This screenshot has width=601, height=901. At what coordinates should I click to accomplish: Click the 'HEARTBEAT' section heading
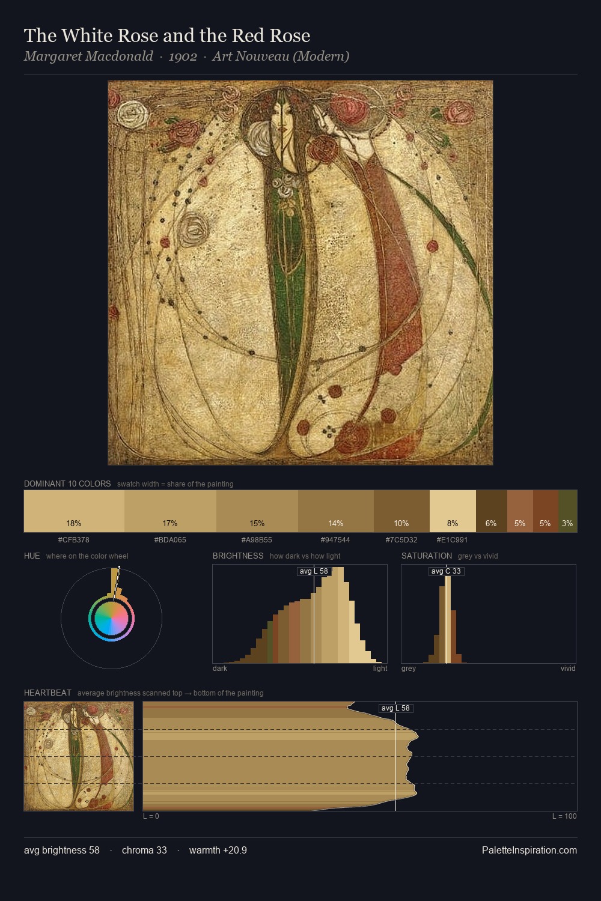47,693
